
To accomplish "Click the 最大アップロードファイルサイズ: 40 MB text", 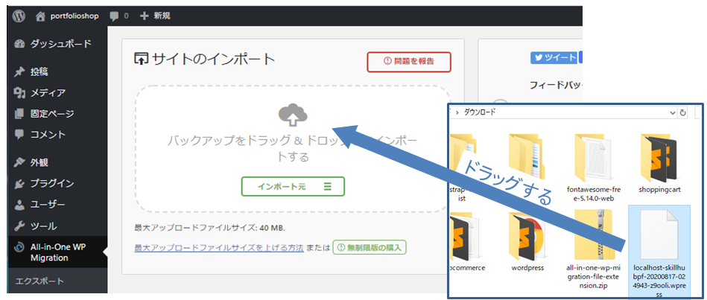I will 209,228.
